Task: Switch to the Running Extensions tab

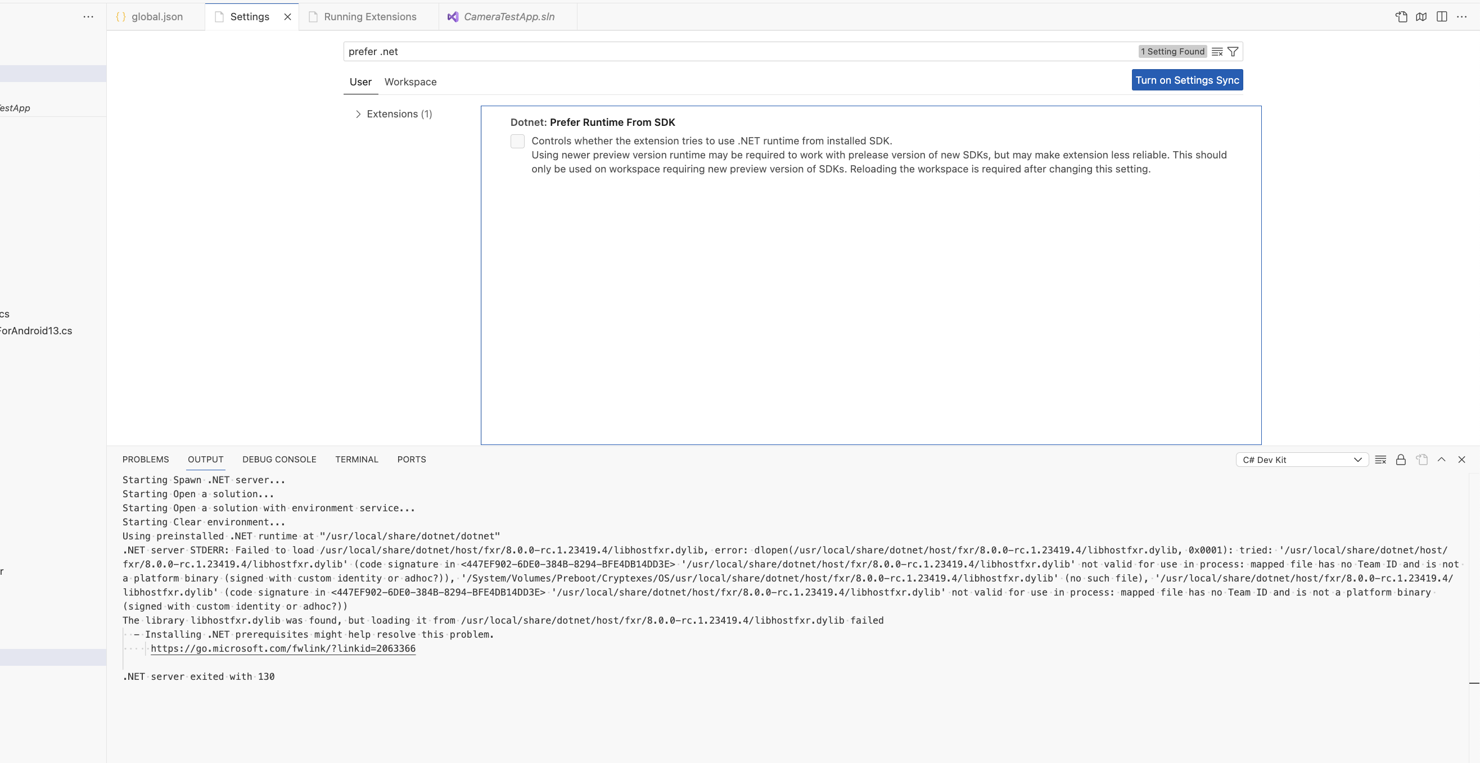Action: (x=369, y=17)
